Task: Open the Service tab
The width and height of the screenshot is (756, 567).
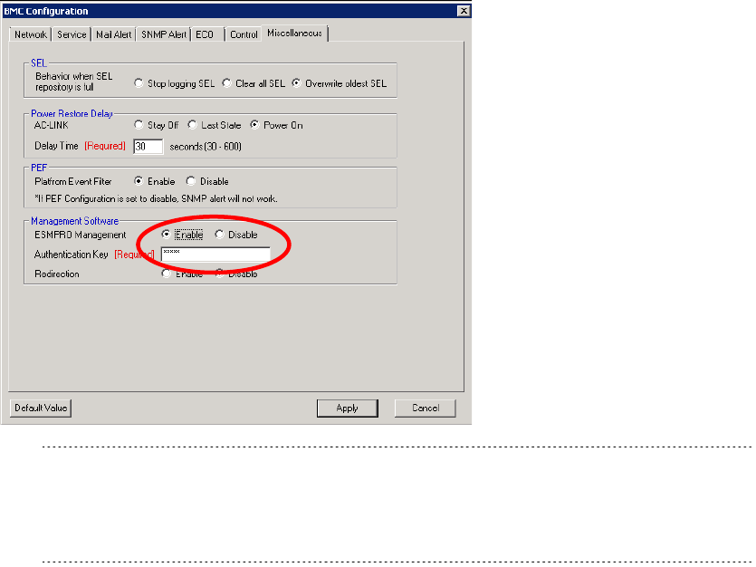Action: [x=72, y=34]
